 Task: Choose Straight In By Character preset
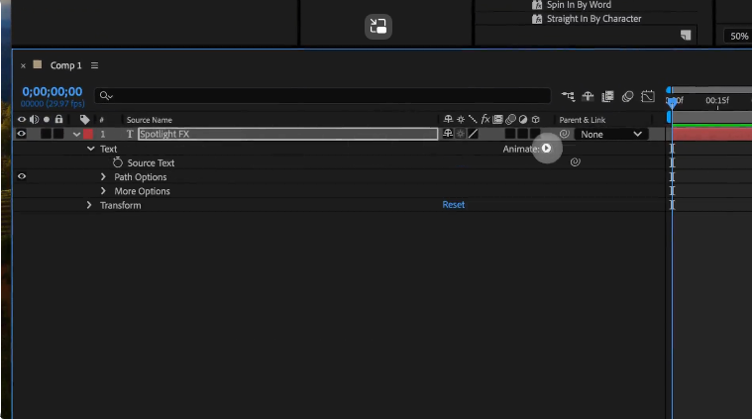[x=593, y=19]
